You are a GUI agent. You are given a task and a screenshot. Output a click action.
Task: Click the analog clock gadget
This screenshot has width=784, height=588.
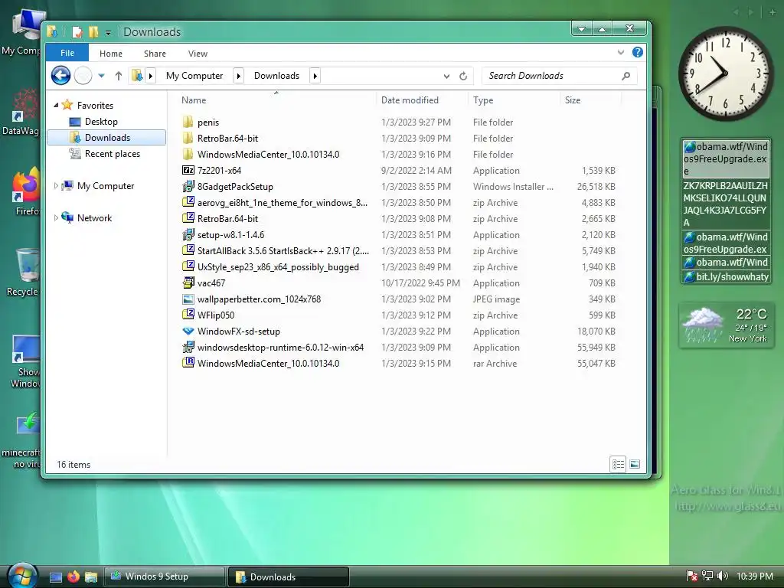tap(726, 73)
